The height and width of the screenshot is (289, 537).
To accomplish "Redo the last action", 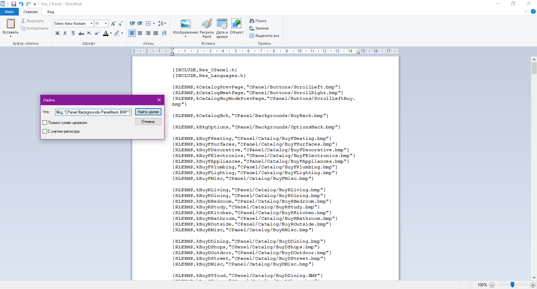I will (28, 4).
